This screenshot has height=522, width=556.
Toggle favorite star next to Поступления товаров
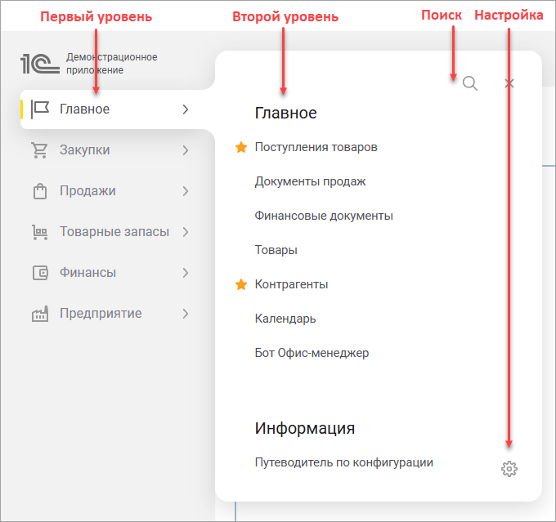[x=241, y=148]
